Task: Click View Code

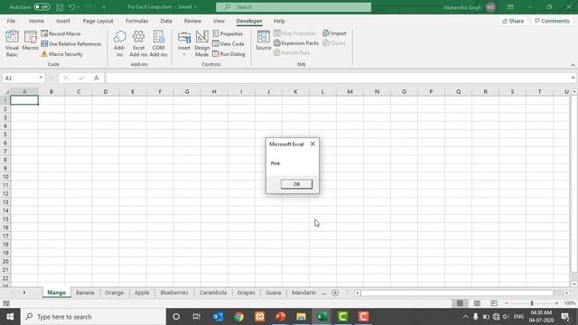Action: [x=228, y=44]
